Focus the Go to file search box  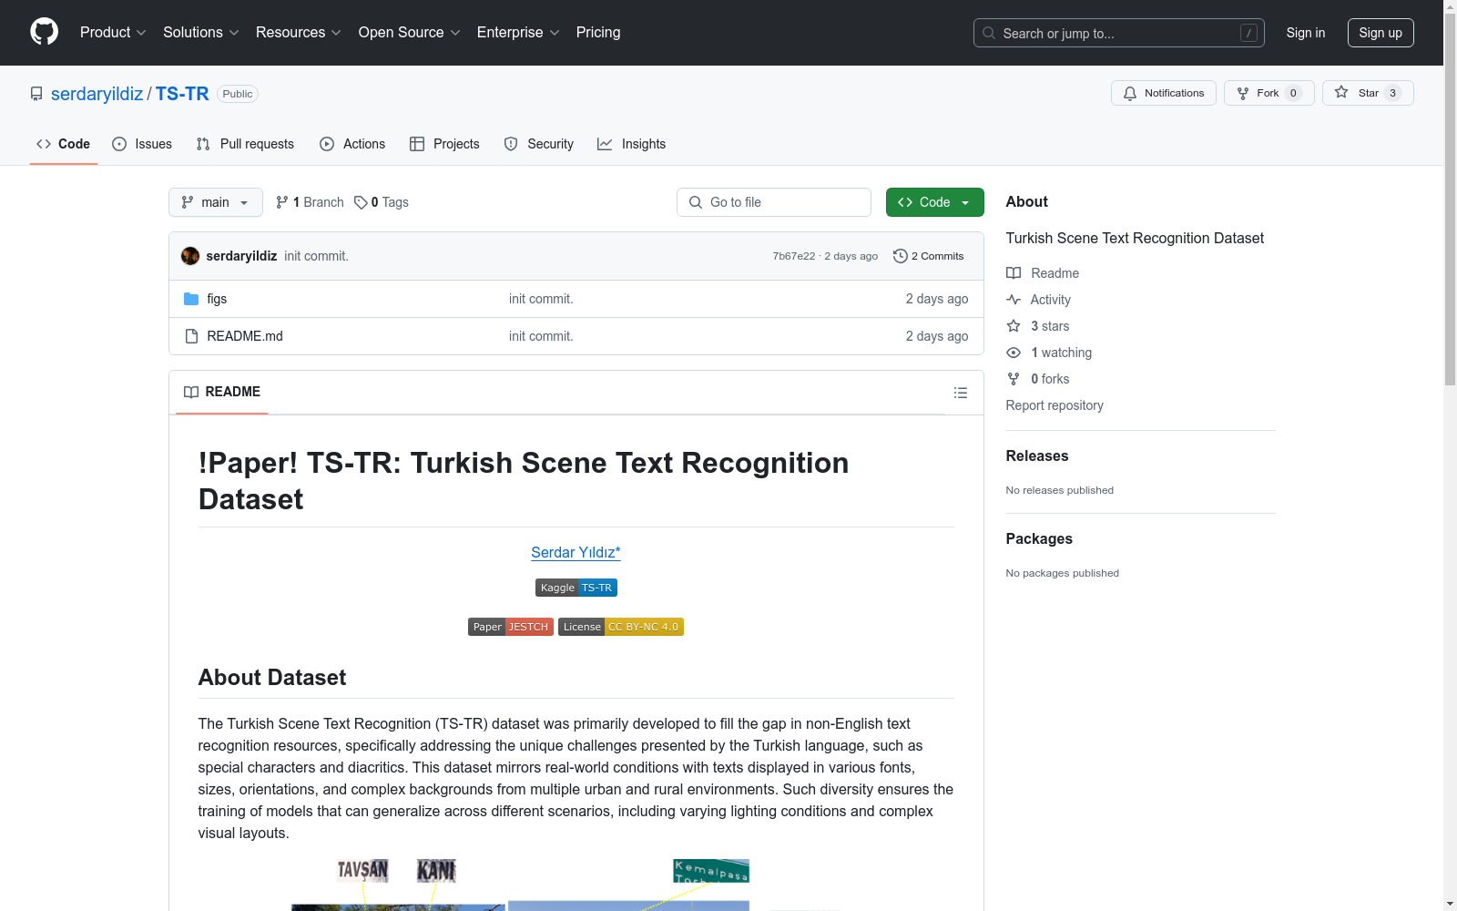[774, 202]
